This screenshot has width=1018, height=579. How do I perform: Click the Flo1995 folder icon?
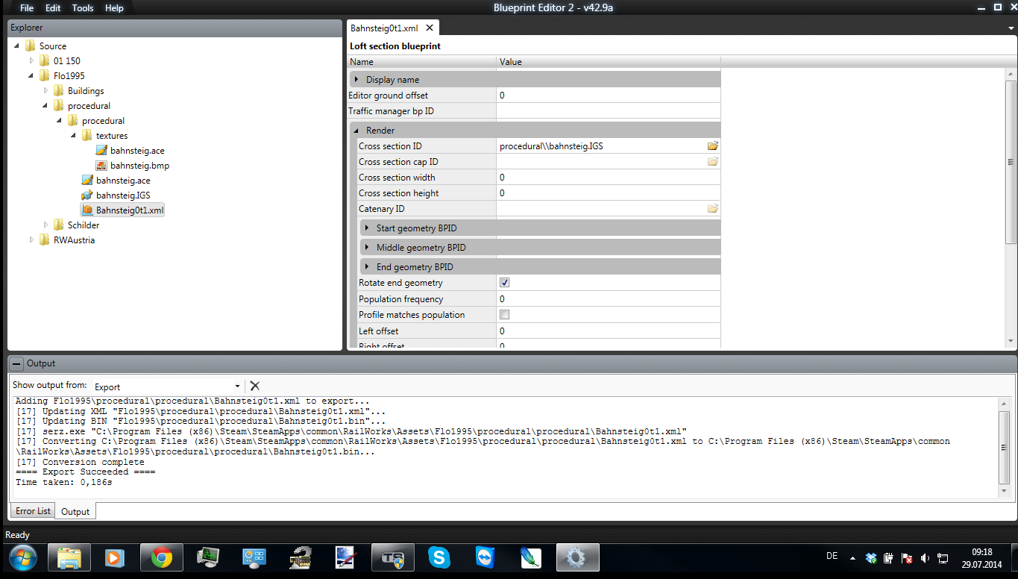pos(45,75)
